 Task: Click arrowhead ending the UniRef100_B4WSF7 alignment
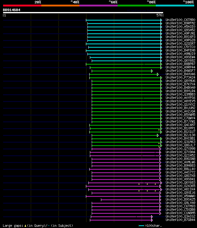click(152, 71)
